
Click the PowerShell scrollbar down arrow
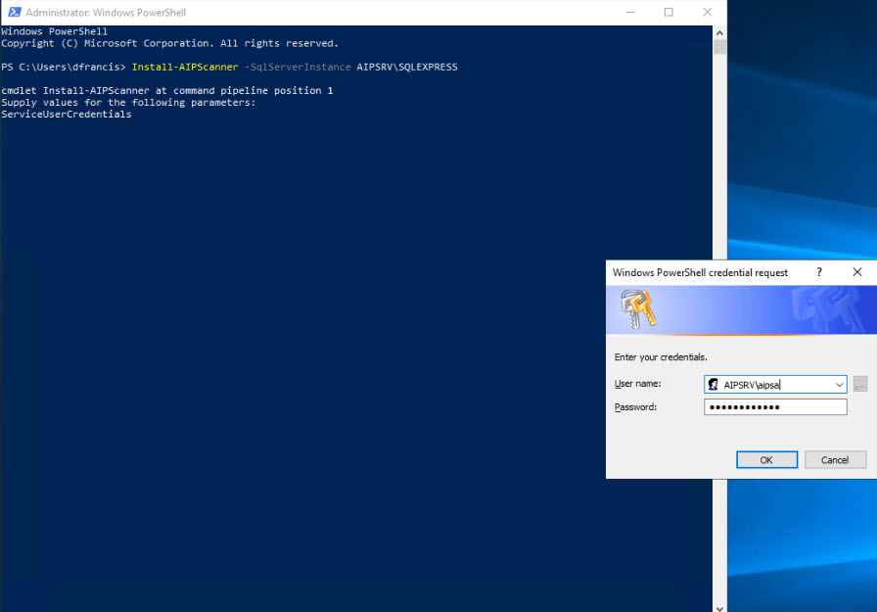click(x=719, y=607)
